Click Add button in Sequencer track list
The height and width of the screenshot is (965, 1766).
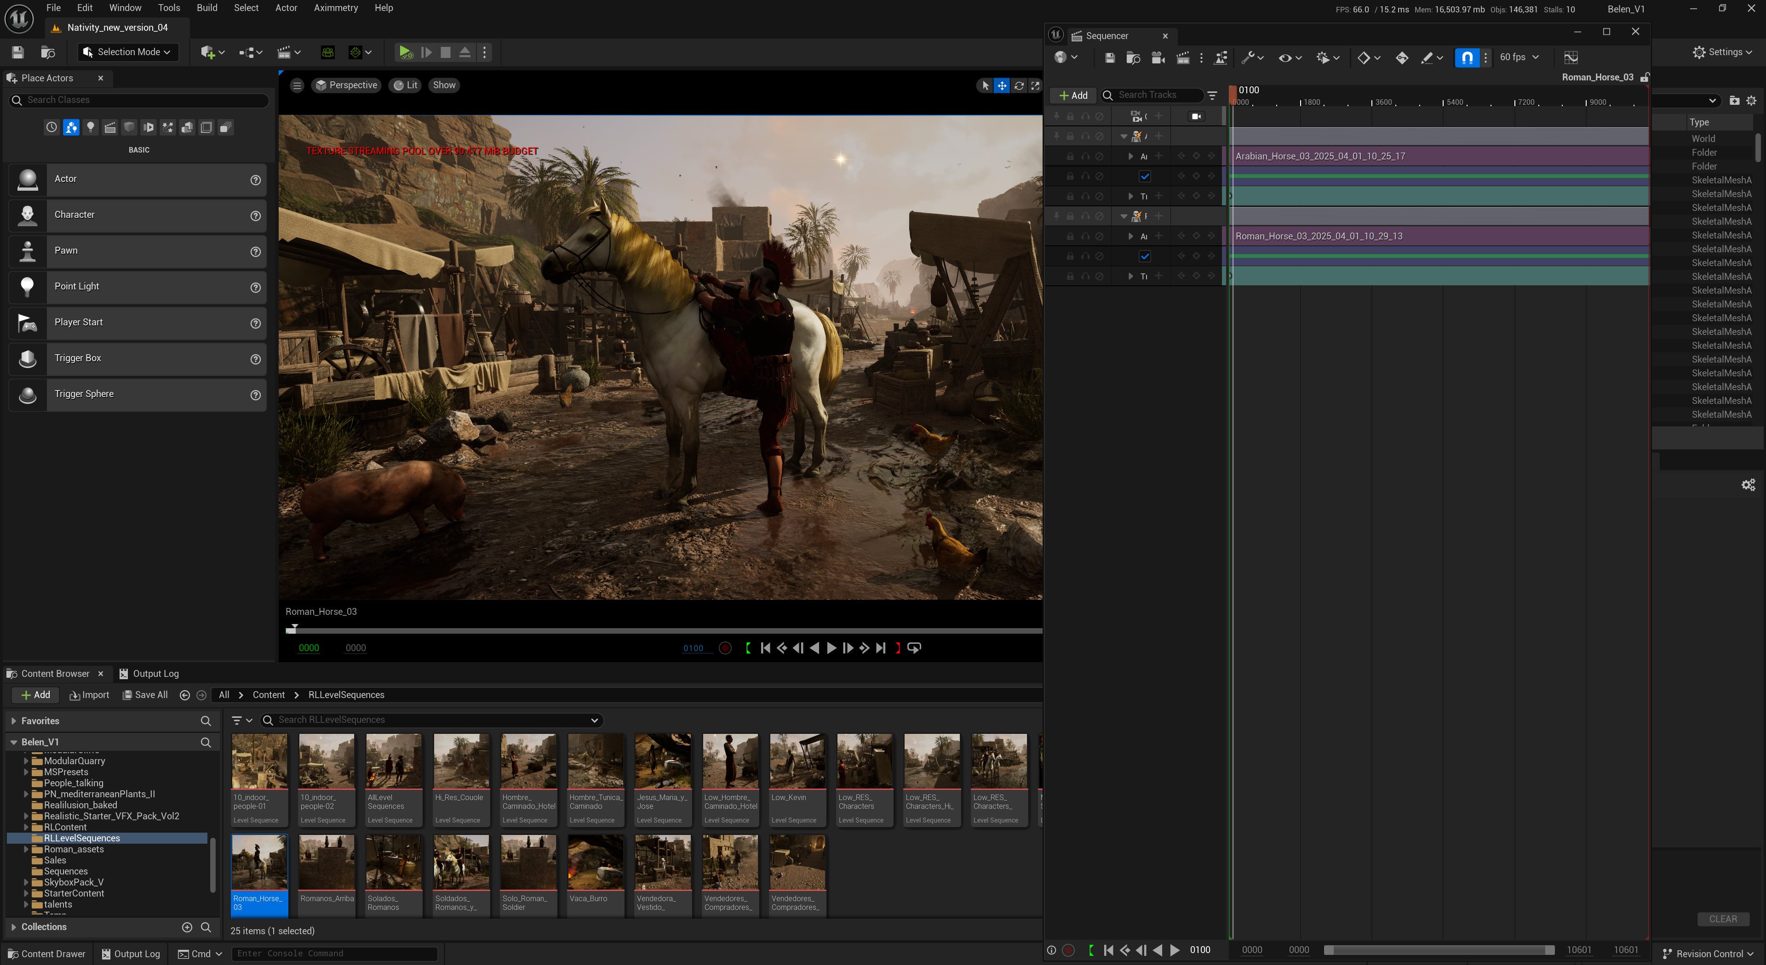click(1073, 95)
